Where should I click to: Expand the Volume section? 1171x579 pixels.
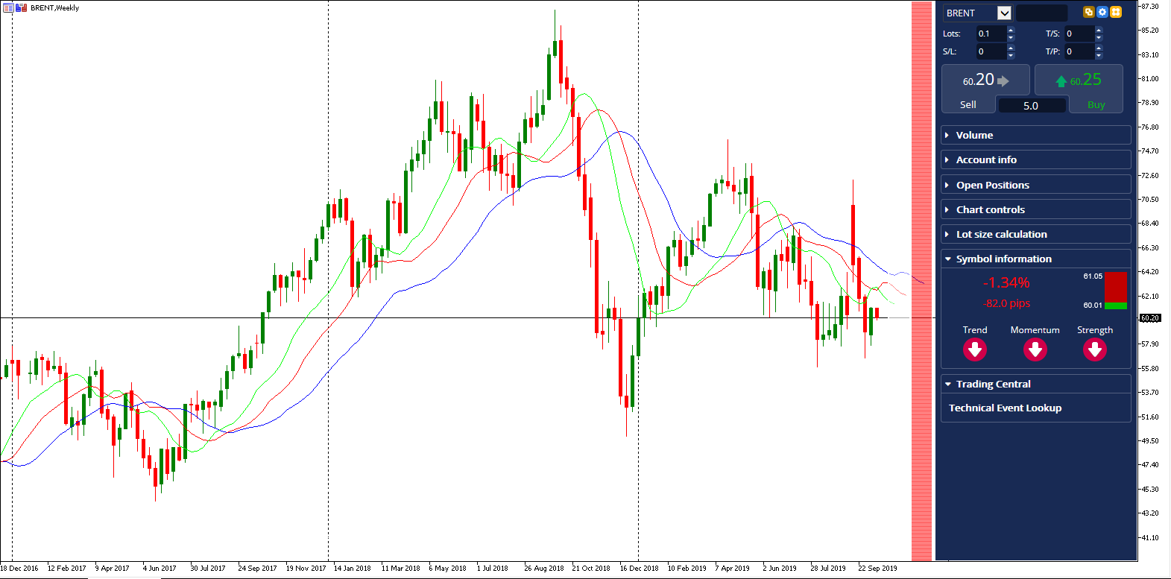(1036, 135)
